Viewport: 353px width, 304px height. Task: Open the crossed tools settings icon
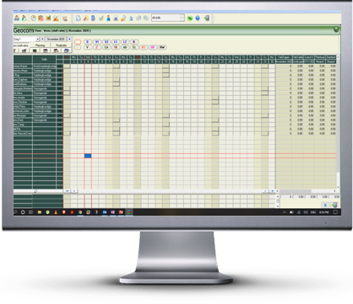coord(56,19)
